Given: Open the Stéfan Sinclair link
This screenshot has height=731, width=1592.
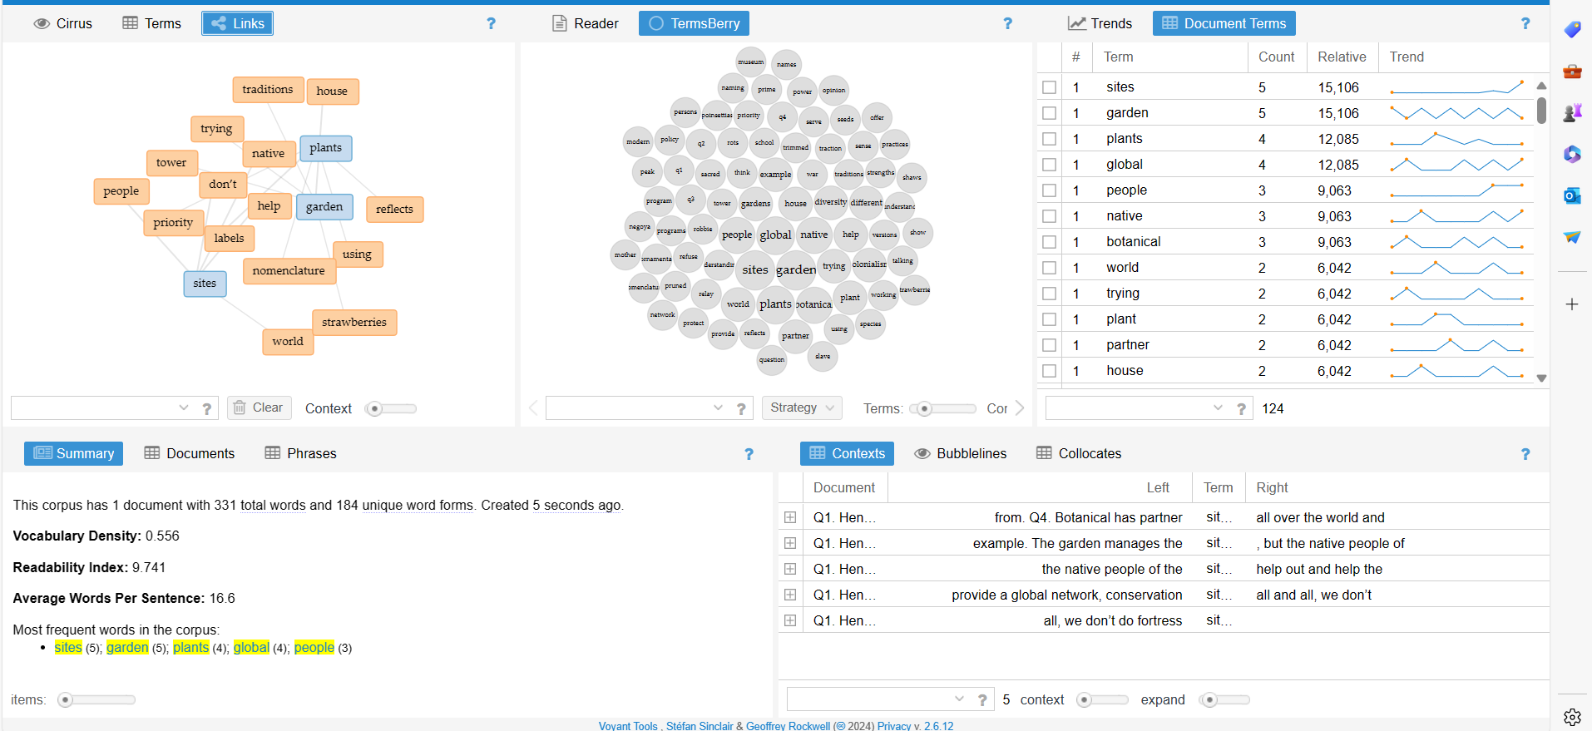Looking at the screenshot, I should tap(700, 726).
